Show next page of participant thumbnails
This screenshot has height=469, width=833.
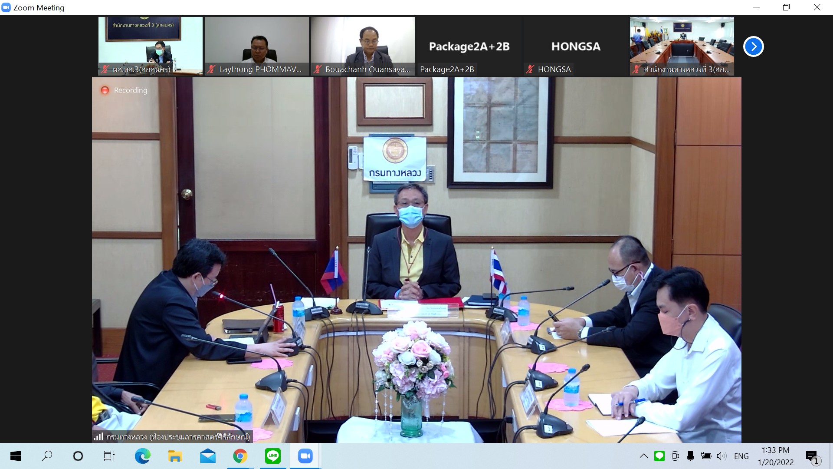pyautogui.click(x=753, y=46)
